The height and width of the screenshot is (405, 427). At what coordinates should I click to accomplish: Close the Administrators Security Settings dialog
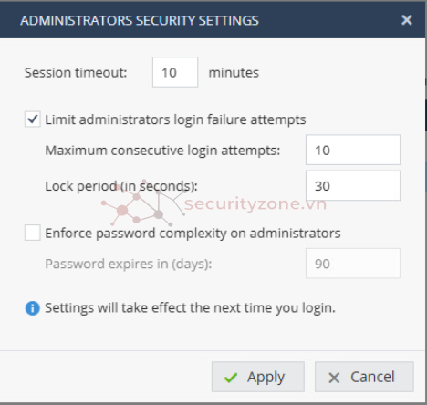407,20
